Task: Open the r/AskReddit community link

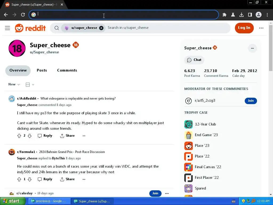Action: [27, 98]
